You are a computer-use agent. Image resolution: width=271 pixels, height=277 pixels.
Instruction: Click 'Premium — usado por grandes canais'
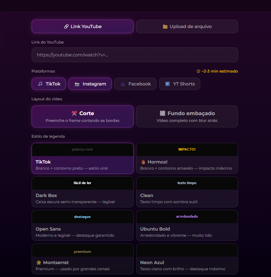[73, 269]
